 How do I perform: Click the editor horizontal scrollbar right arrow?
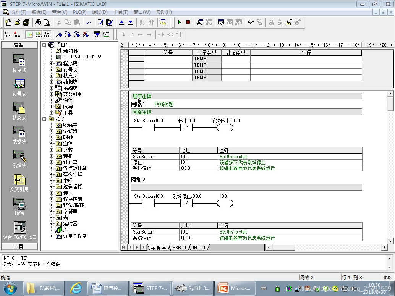[x=384, y=247]
